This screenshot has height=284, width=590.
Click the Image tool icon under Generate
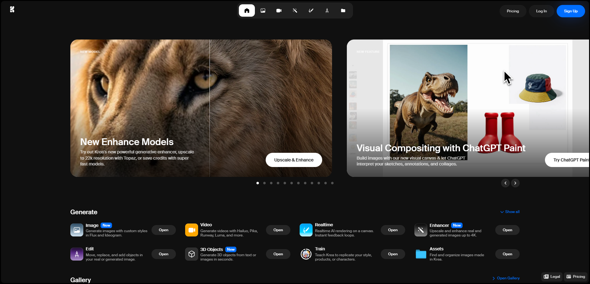pos(77,230)
